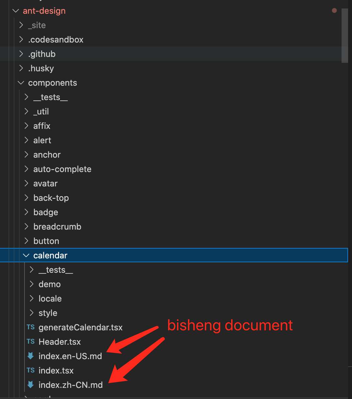Select the alert folder name
This screenshot has width=352, height=399.
click(42, 140)
